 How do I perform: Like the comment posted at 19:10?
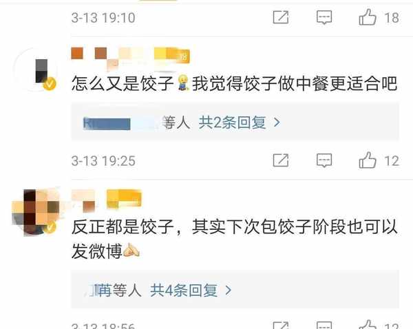368,17
